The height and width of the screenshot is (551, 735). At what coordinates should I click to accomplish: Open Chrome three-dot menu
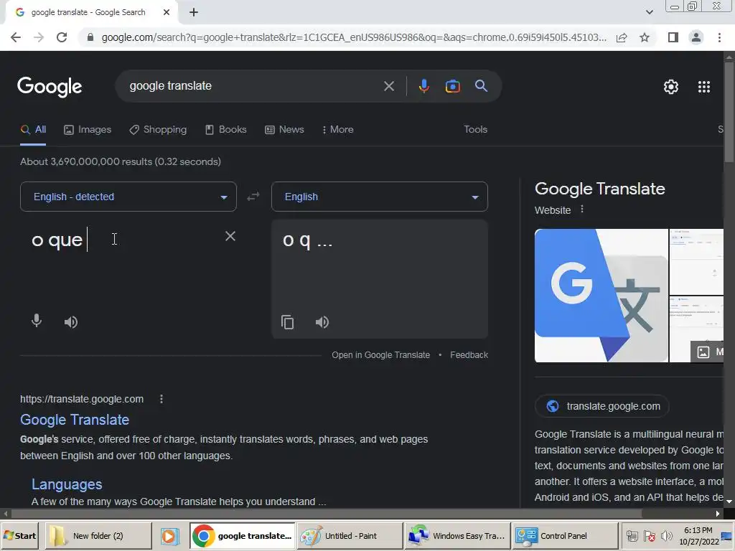[x=719, y=37]
